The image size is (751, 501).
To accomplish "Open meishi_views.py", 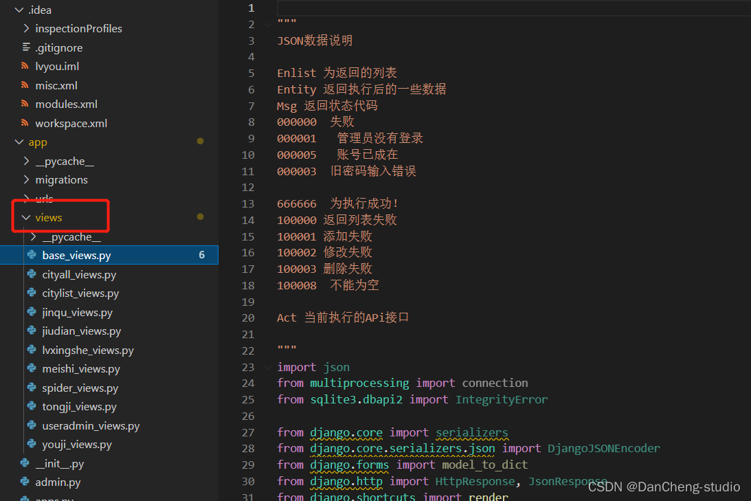I will [81, 369].
